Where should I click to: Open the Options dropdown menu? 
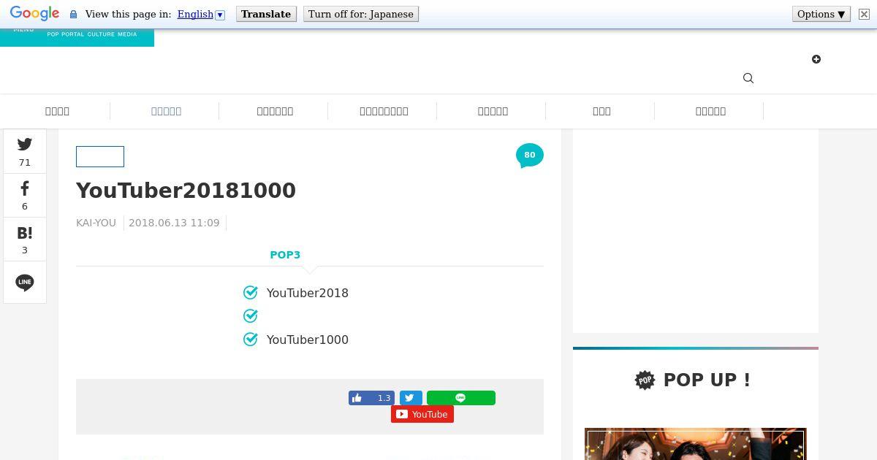[x=821, y=14]
